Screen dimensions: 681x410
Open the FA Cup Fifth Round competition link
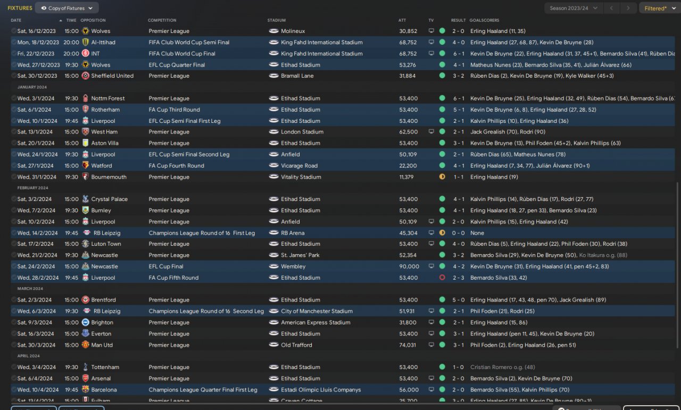173,278
